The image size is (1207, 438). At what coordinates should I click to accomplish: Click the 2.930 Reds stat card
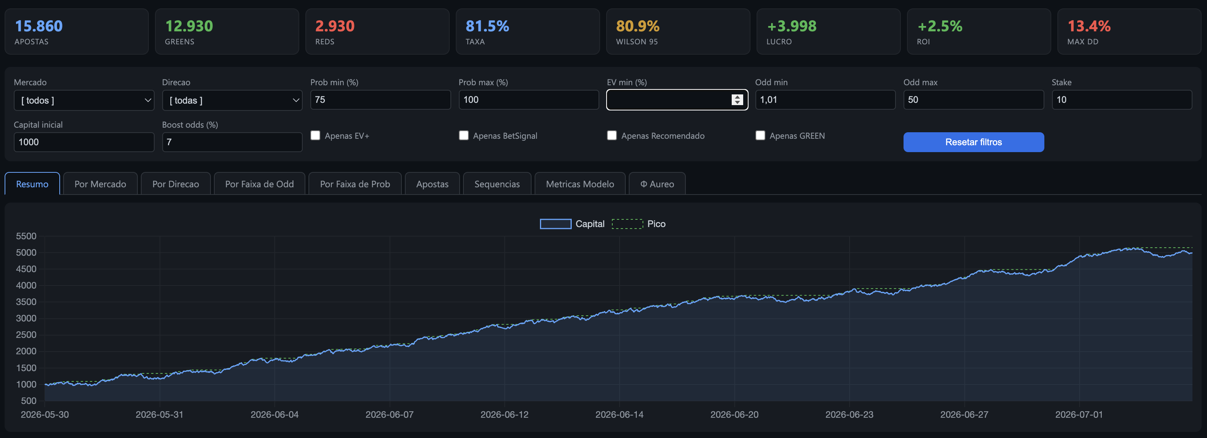377,31
